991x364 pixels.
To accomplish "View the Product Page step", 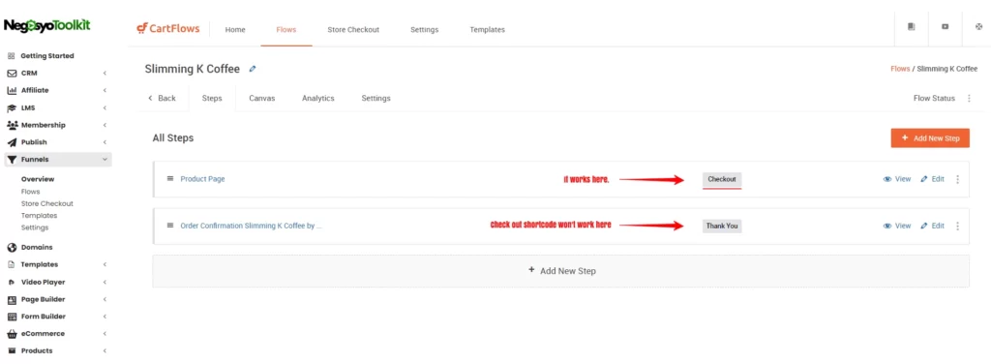I will [x=897, y=179].
